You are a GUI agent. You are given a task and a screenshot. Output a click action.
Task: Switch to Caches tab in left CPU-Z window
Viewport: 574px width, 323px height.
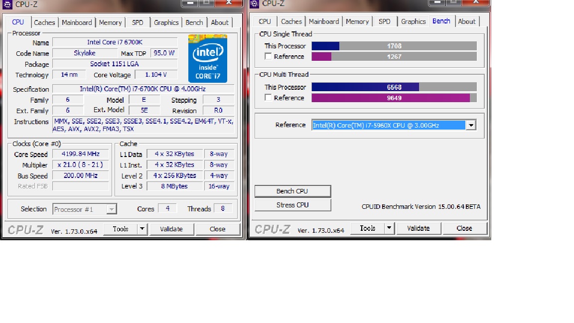click(44, 22)
